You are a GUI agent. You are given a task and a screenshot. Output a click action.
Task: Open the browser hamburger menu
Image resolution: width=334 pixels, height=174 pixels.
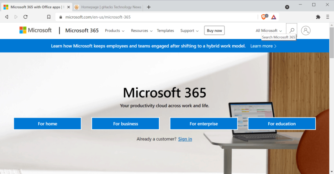[327, 17]
